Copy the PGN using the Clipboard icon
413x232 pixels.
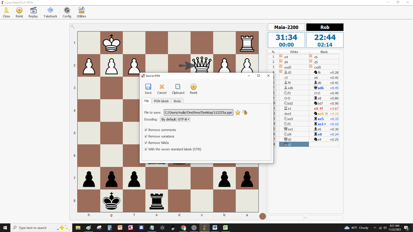[178, 89]
